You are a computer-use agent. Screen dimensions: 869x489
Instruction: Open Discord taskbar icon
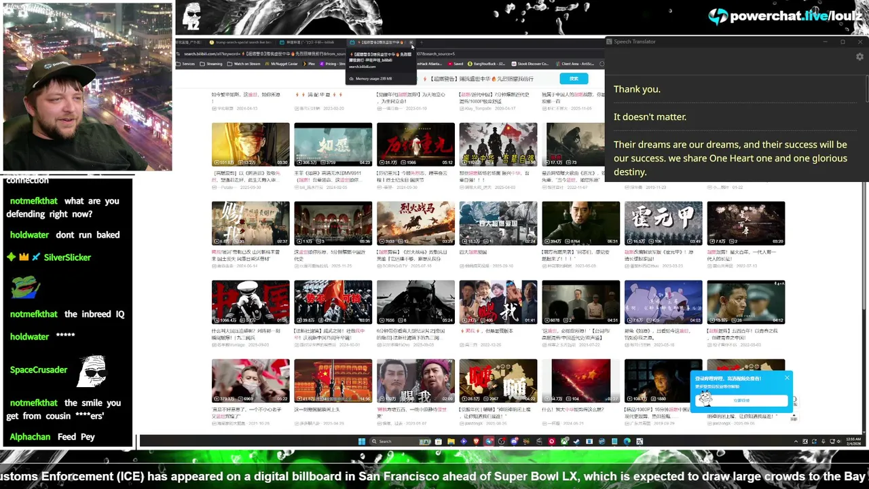(514, 441)
